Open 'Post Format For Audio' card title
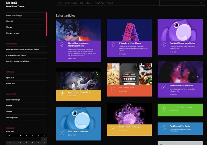207x145 pixels. pyautogui.click(x=180, y=126)
